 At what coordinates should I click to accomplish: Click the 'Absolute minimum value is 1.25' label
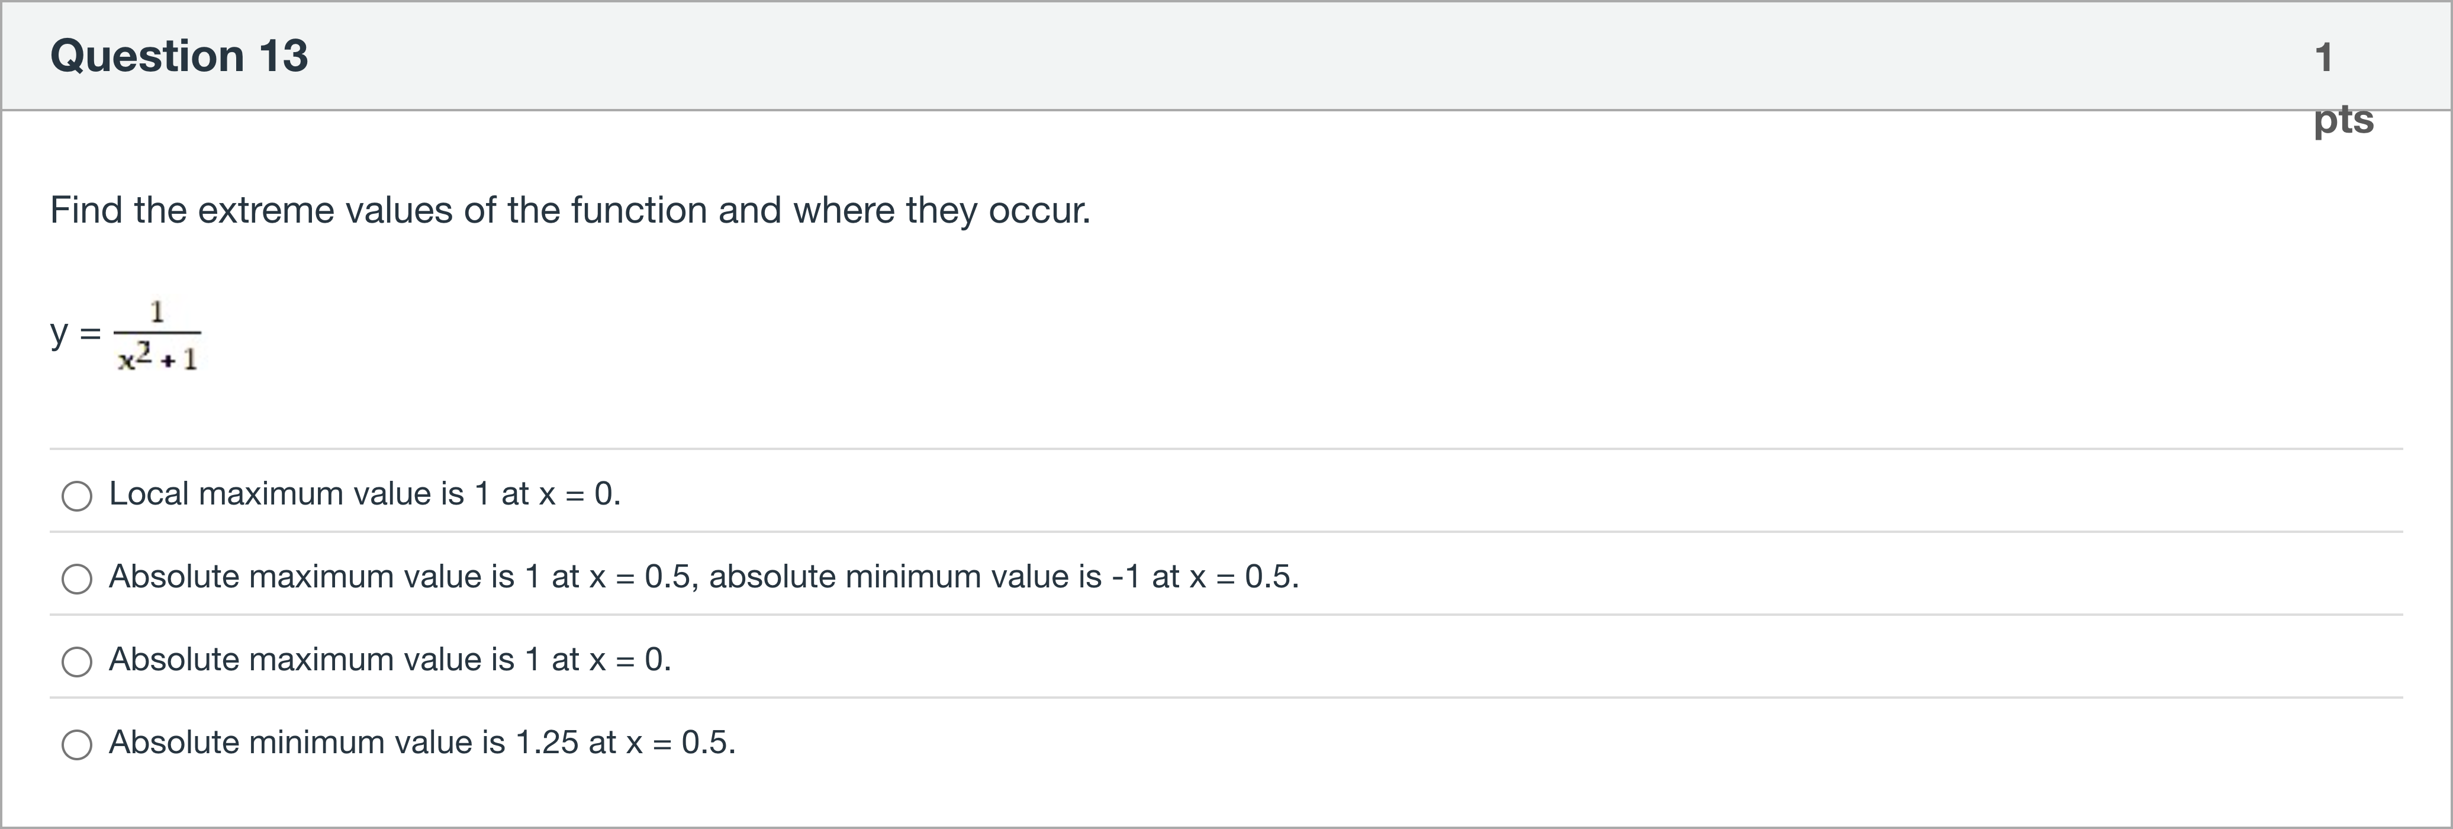[x=422, y=743]
